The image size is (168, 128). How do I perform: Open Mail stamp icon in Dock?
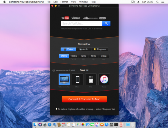pos(54,124)
